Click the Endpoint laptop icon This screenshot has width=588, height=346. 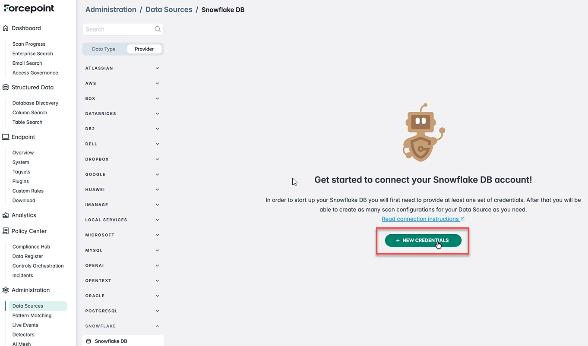click(6, 137)
